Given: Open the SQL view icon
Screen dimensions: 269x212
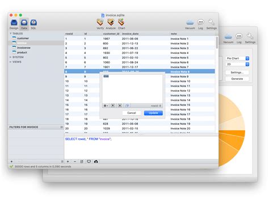Looking at the screenshot, I should (x=33, y=23).
